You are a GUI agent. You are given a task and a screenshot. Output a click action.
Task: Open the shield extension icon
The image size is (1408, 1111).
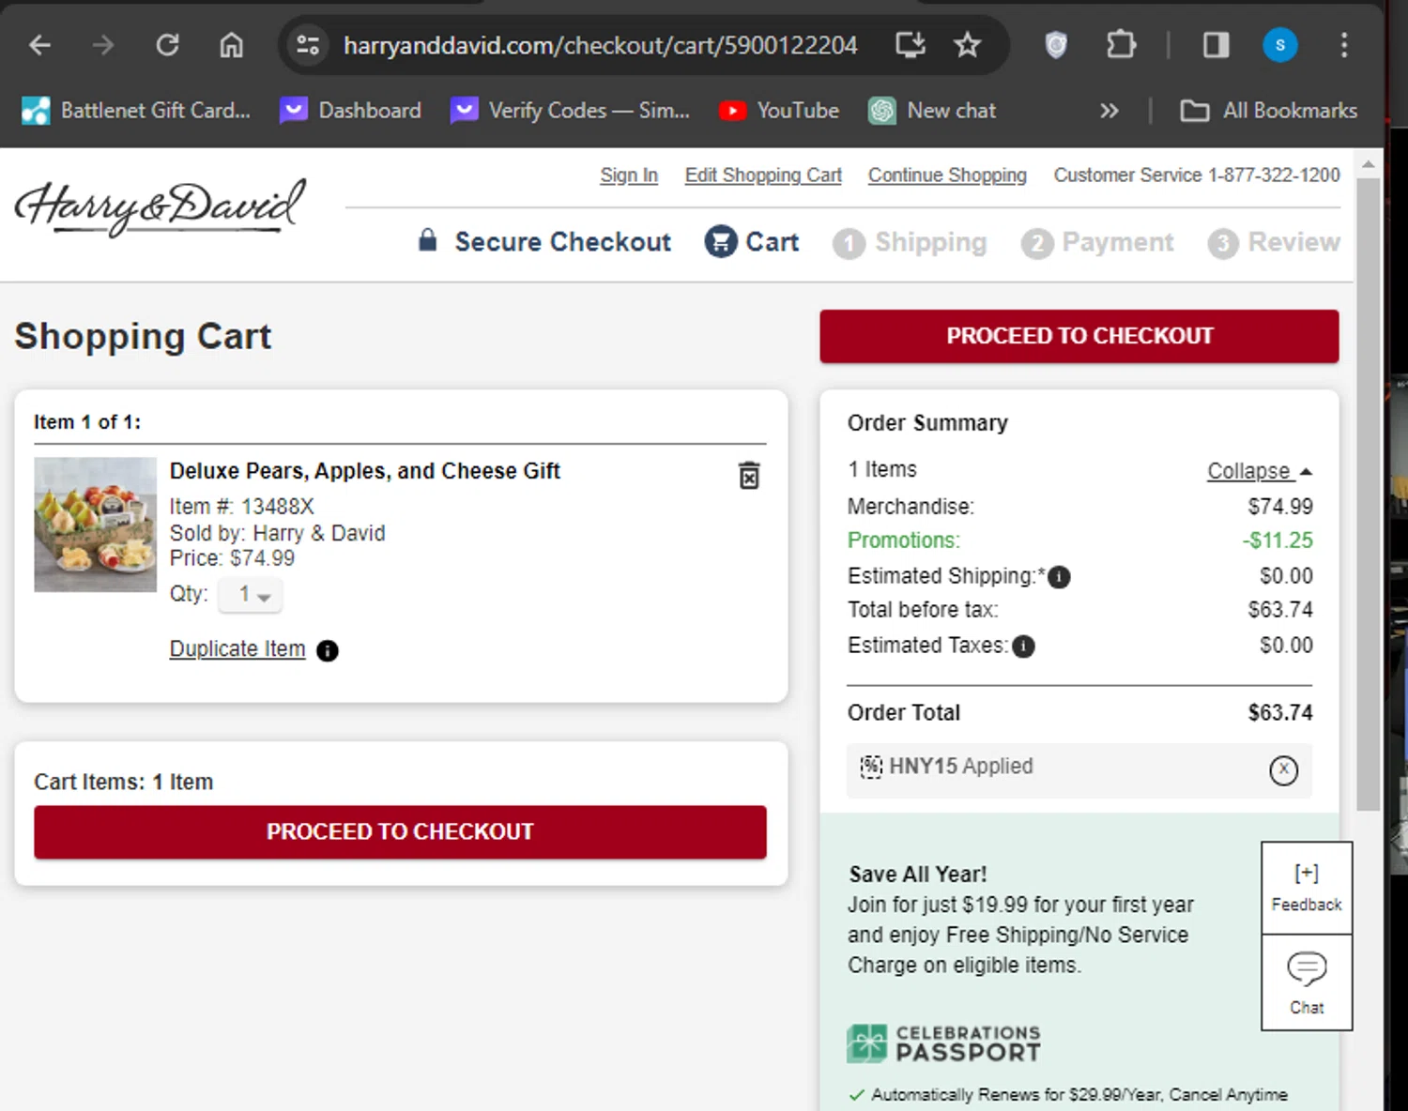click(x=1056, y=44)
